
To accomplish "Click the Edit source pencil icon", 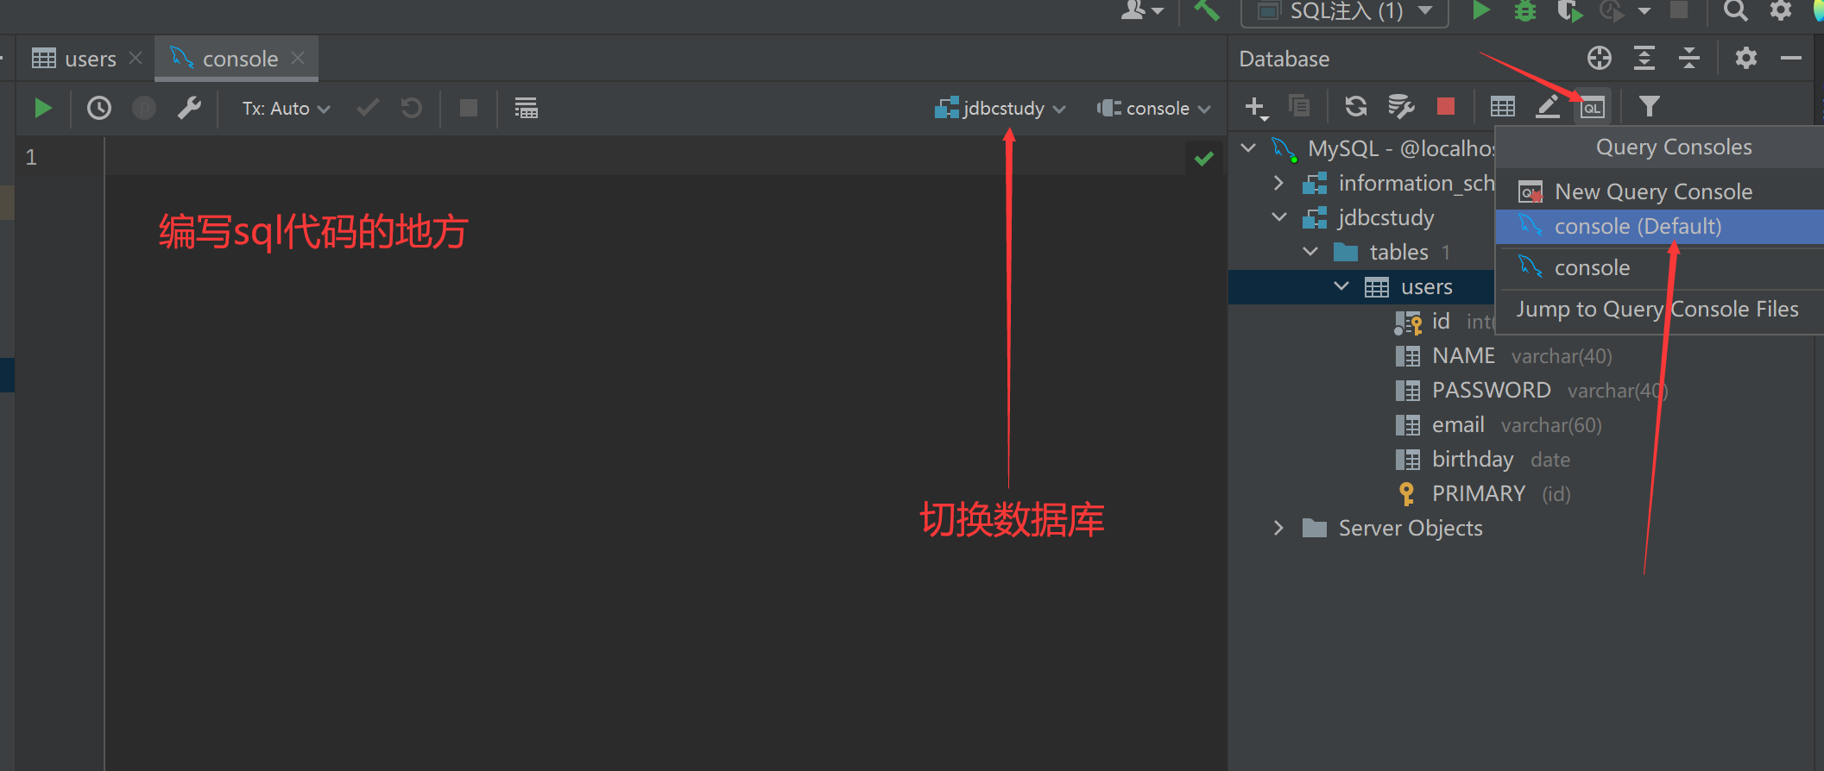I will tap(1548, 106).
